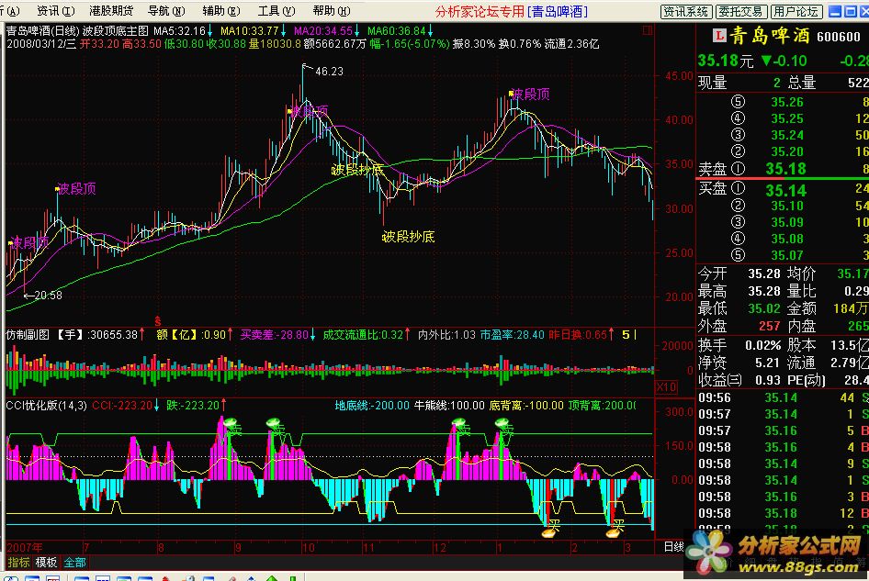Screen dimensions: 869x581
Task: Click the 成交流通比:0.32 label
Action: click(x=362, y=334)
